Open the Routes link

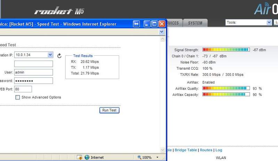tap(206, 150)
